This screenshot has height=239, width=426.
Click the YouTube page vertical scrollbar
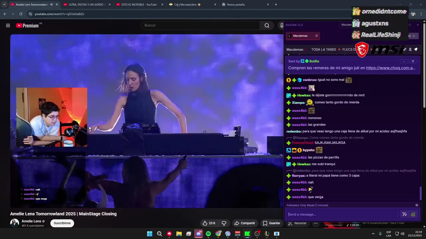(424, 65)
